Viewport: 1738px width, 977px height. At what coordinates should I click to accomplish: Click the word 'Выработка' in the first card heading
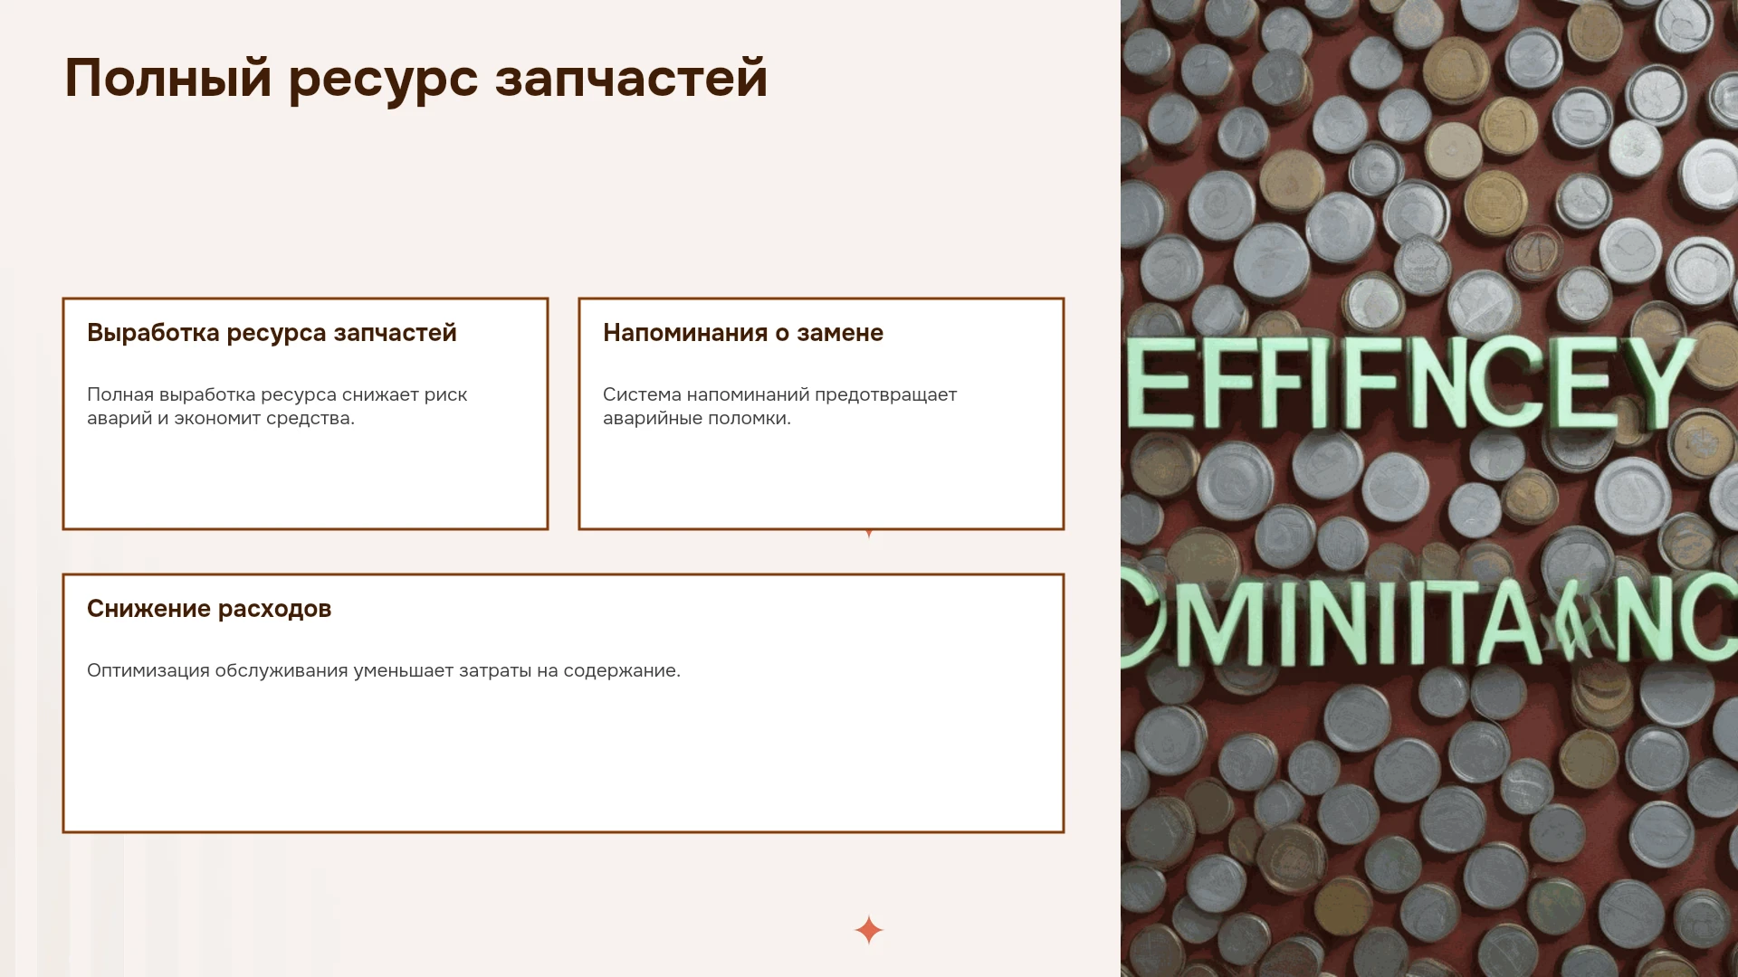tap(153, 333)
